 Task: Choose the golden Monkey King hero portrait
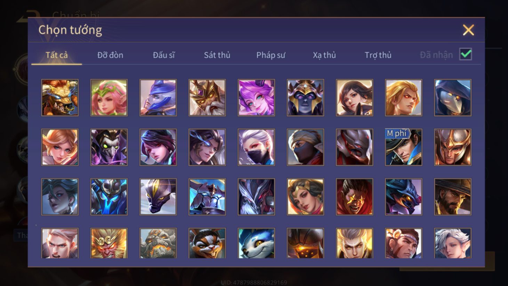(x=109, y=243)
